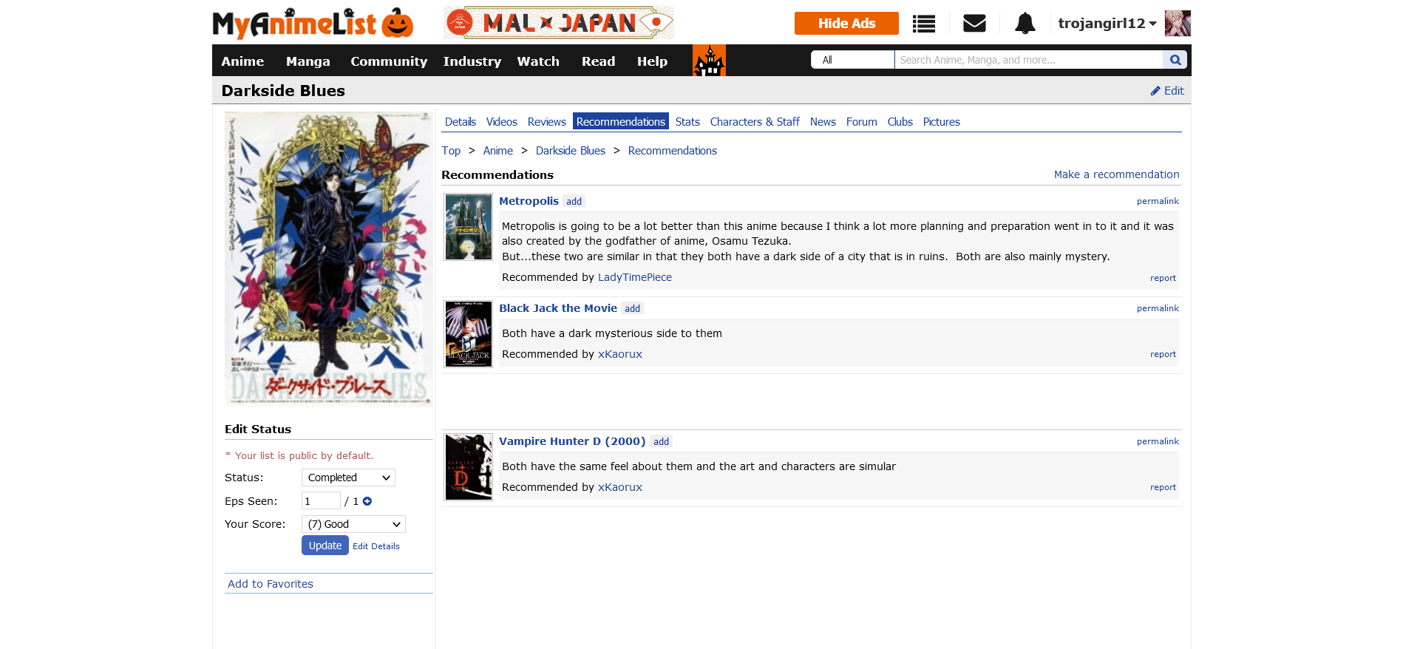Open messages via the envelope icon

pyautogui.click(x=974, y=24)
